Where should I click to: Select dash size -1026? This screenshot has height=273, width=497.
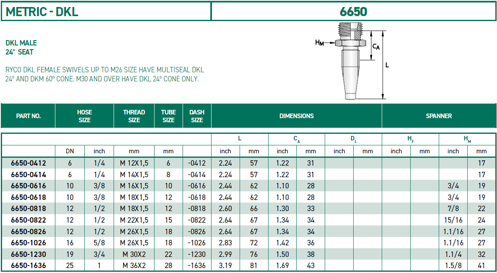197,243
